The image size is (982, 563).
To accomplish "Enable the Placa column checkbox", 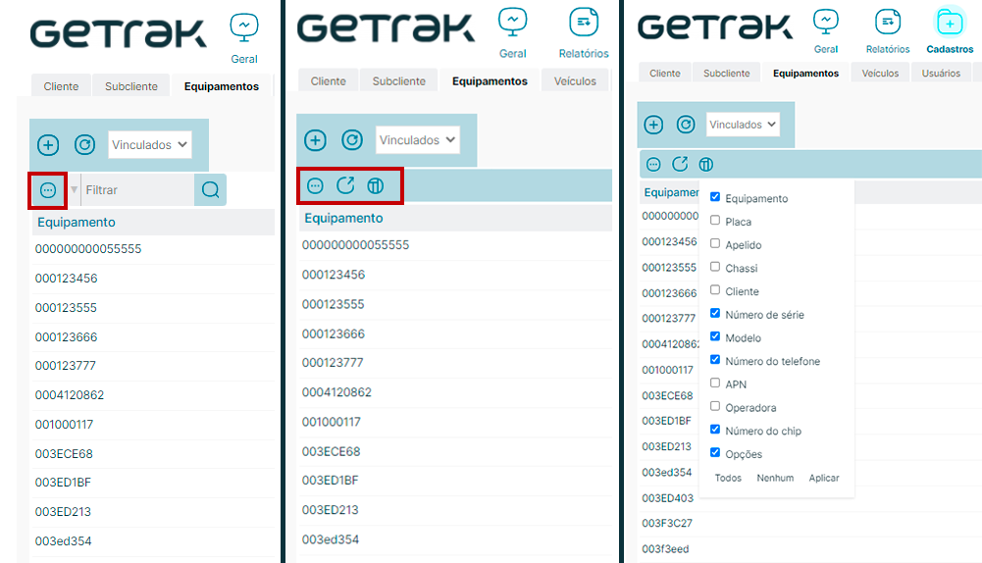I will pos(715,221).
